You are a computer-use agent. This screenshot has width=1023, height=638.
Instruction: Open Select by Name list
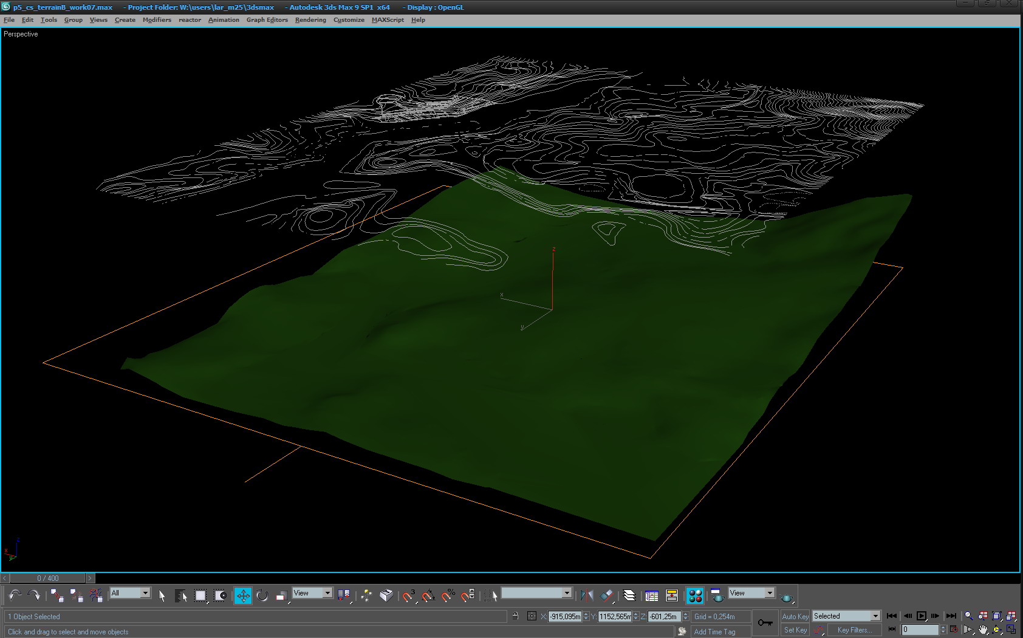pyautogui.click(x=181, y=595)
